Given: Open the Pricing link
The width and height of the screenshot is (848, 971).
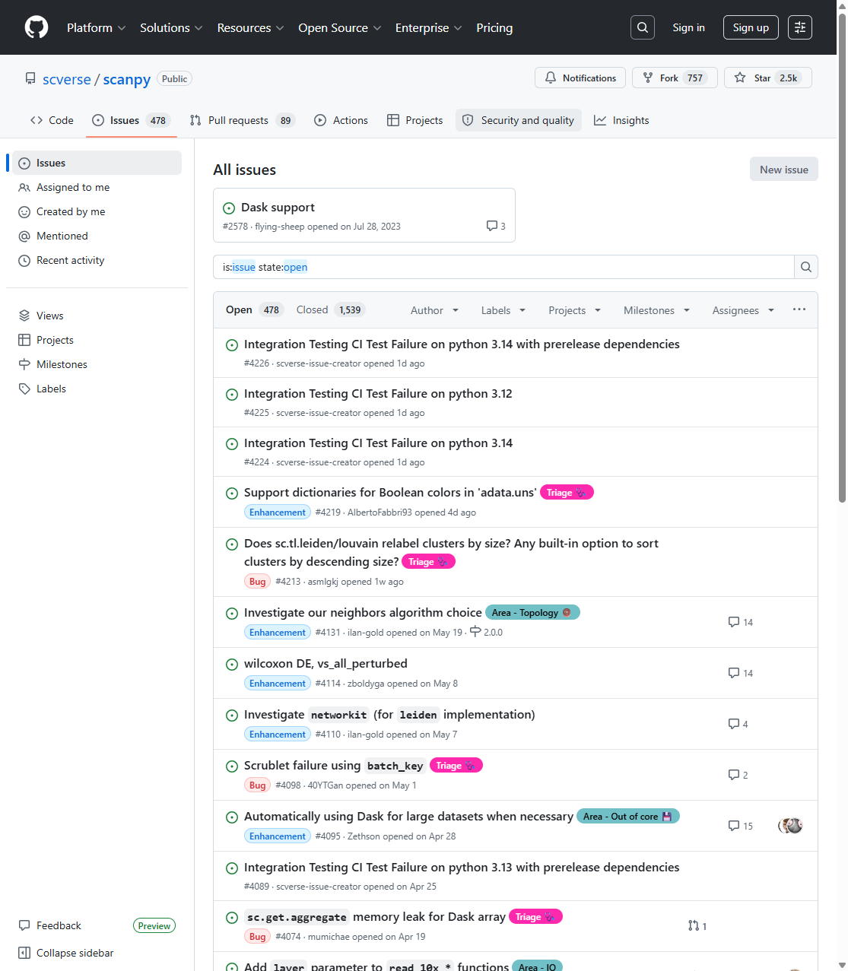Looking at the screenshot, I should tap(494, 27).
